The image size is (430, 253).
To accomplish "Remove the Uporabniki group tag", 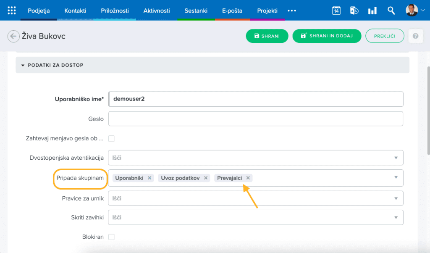I will tap(149, 178).
